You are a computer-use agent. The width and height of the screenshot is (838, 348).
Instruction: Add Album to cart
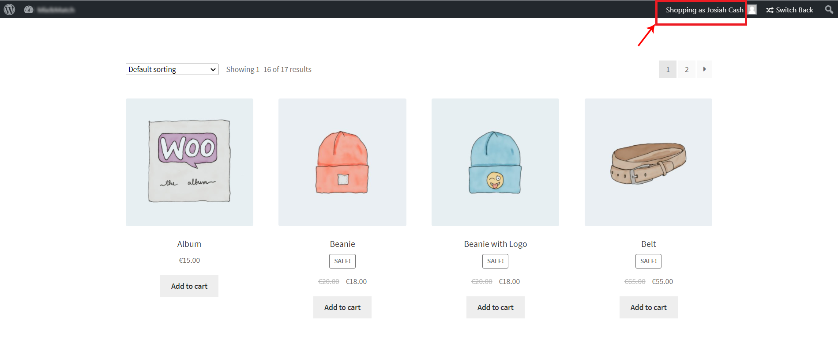click(189, 286)
